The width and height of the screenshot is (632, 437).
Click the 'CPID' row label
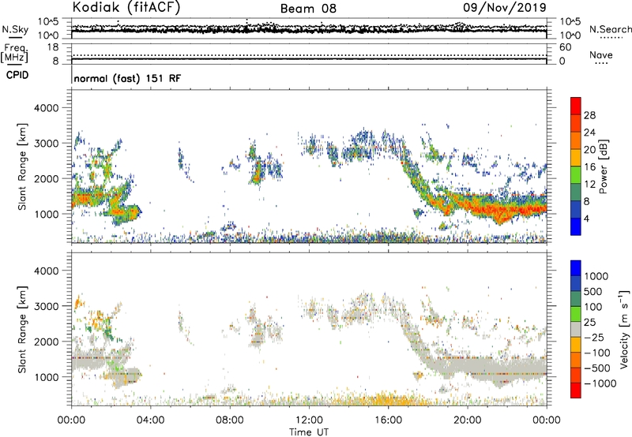(x=17, y=75)
